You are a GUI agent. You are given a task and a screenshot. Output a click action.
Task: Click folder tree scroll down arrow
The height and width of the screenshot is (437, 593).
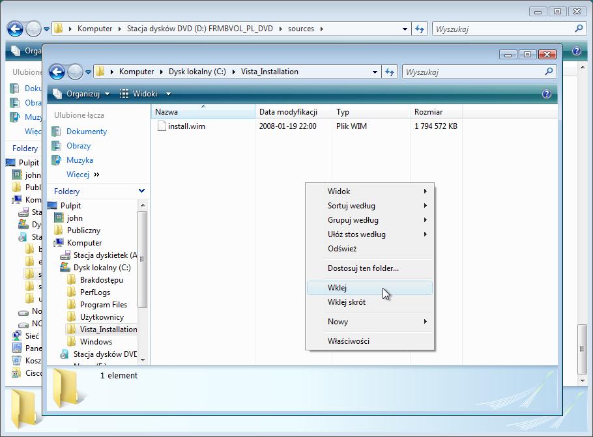[x=143, y=360]
